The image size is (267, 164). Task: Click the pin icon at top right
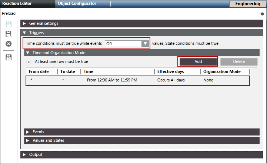(x=261, y=14)
